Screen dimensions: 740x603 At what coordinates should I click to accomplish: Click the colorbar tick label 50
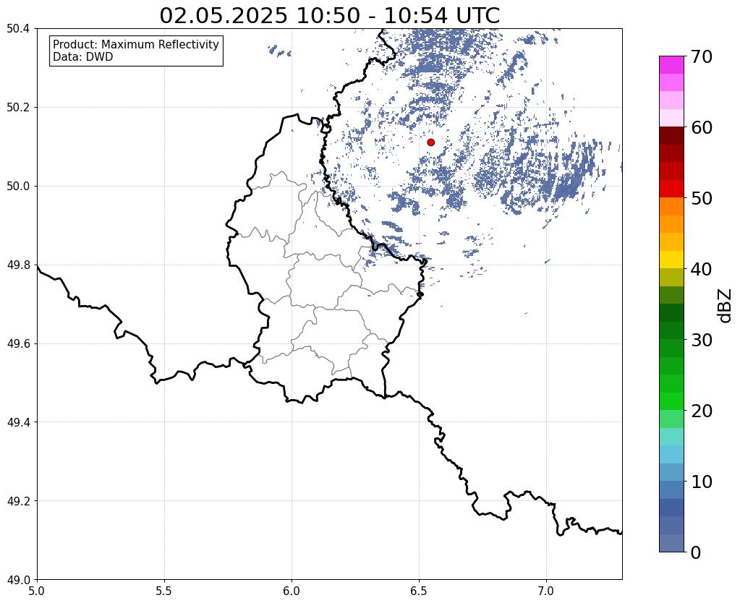(x=702, y=198)
